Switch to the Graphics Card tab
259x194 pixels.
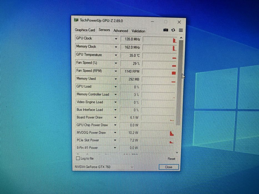pyautogui.click(x=85, y=30)
